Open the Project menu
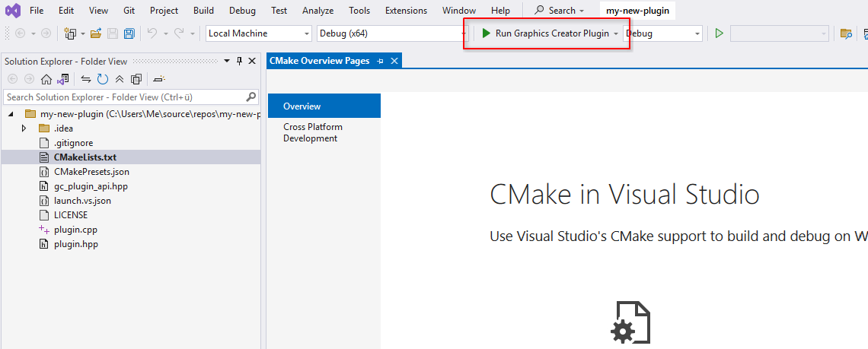Image resolution: width=868 pixels, height=349 pixels. pos(164,11)
